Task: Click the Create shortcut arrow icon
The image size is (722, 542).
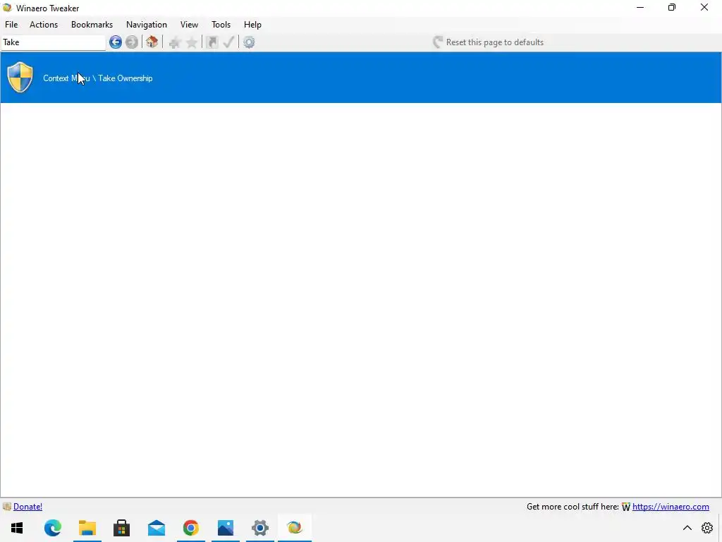Action: [x=212, y=42]
